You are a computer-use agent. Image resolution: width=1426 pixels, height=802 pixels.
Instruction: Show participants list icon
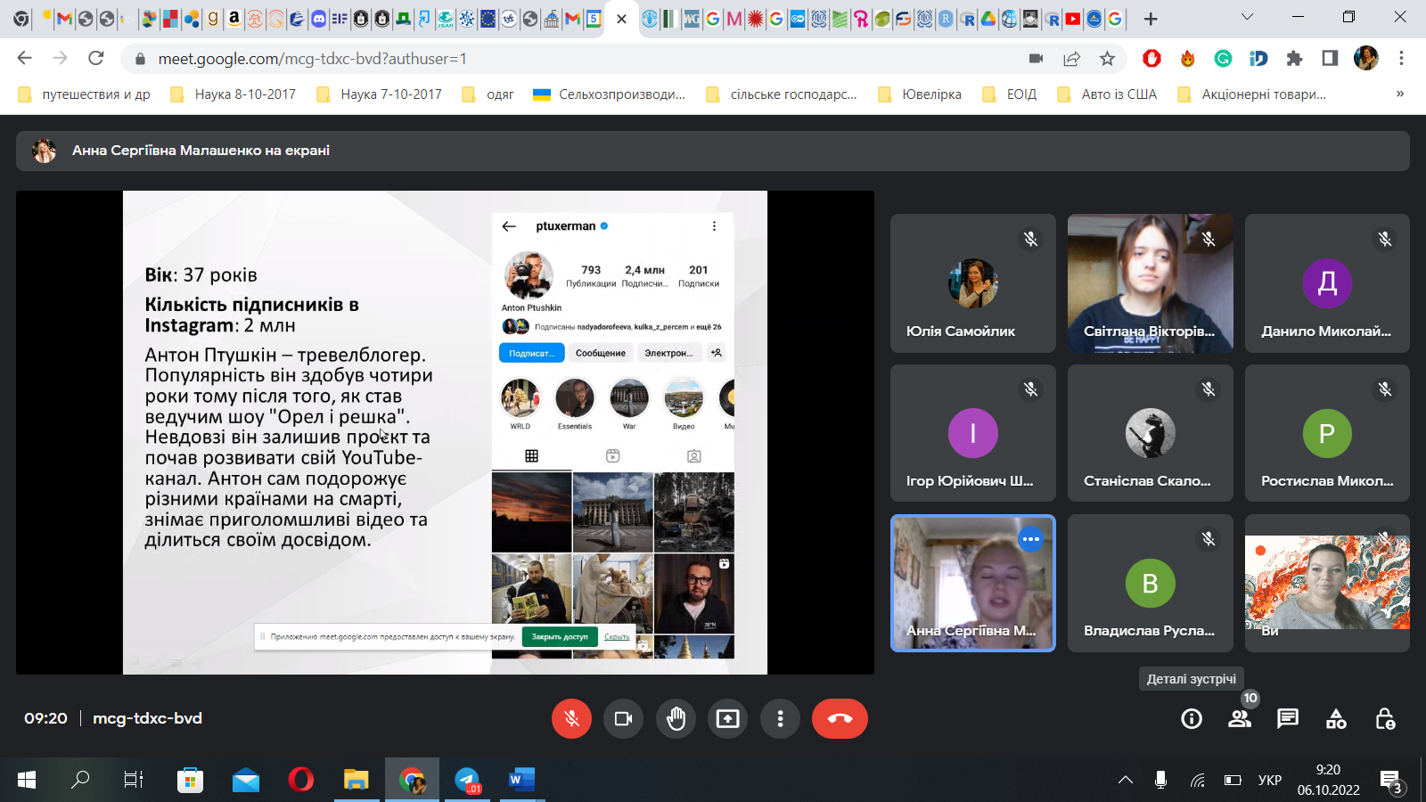point(1240,719)
